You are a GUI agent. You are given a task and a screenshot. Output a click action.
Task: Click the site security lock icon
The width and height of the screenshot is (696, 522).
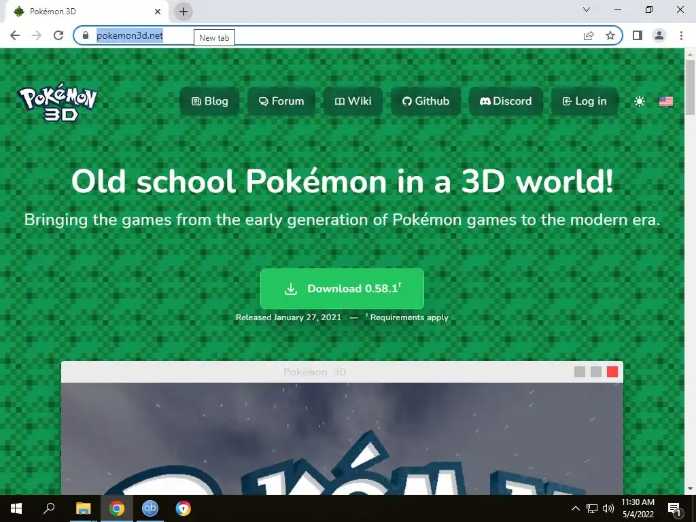pyautogui.click(x=86, y=35)
